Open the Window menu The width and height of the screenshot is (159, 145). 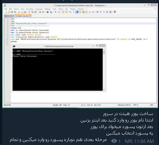pyautogui.click(x=81, y=9)
